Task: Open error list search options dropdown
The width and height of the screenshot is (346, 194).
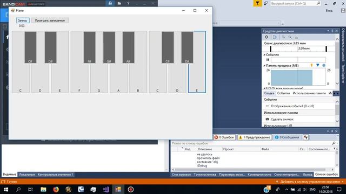Action: [337, 143]
